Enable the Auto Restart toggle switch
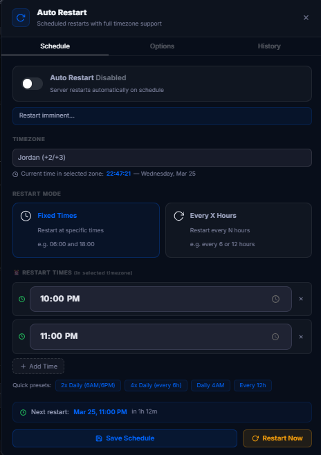The image size is (321, 455). click(33, 84)
